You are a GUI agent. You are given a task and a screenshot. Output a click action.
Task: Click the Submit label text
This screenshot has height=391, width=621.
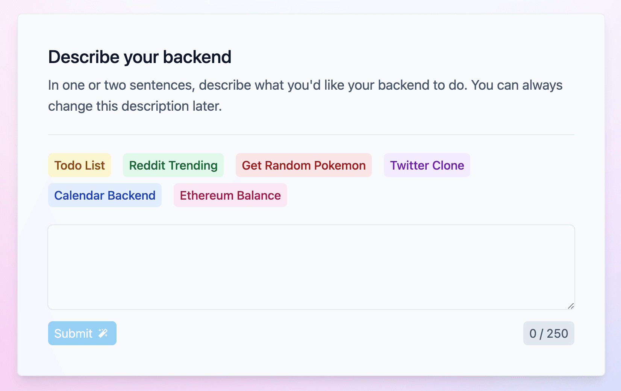pos(73,333)
